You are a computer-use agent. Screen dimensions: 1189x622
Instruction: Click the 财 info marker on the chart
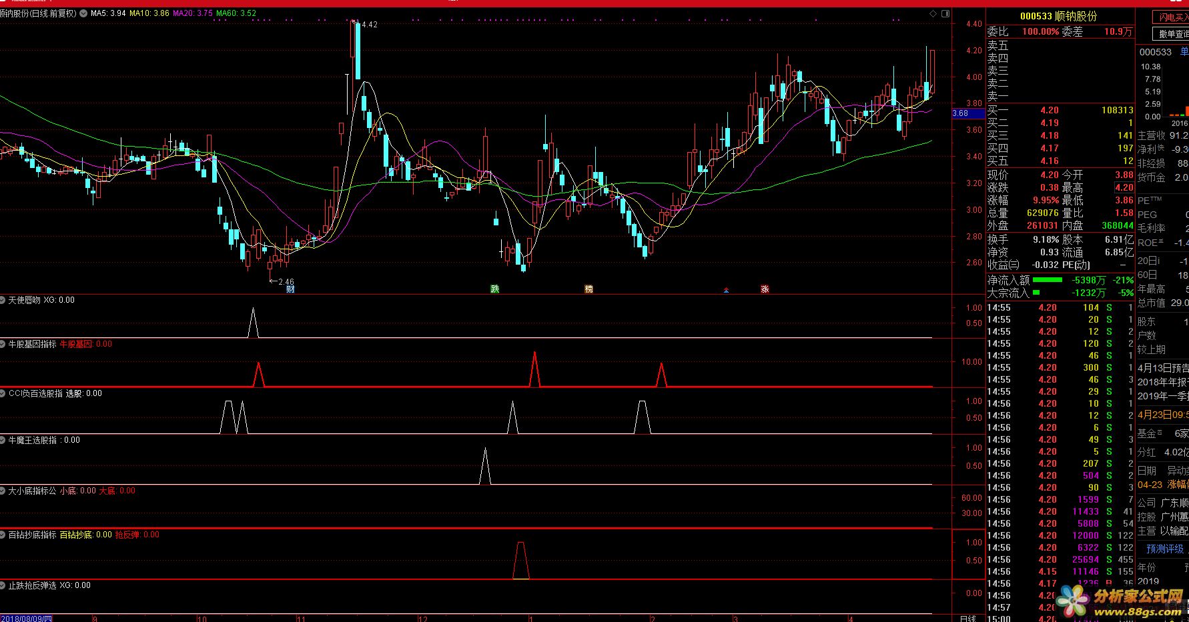(x=290, y=289)
